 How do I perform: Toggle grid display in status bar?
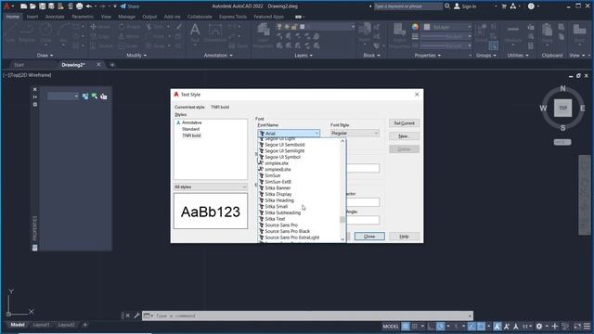[406, 326]
